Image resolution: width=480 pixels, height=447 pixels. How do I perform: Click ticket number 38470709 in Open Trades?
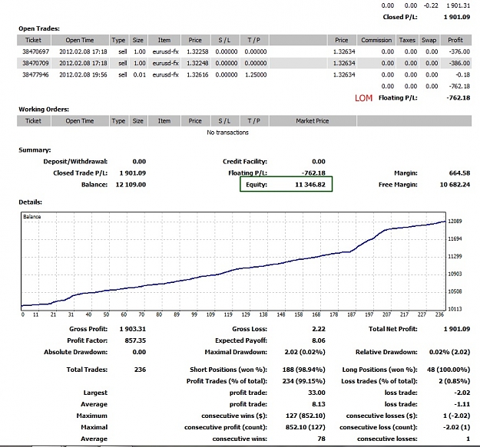pos(35,63)
